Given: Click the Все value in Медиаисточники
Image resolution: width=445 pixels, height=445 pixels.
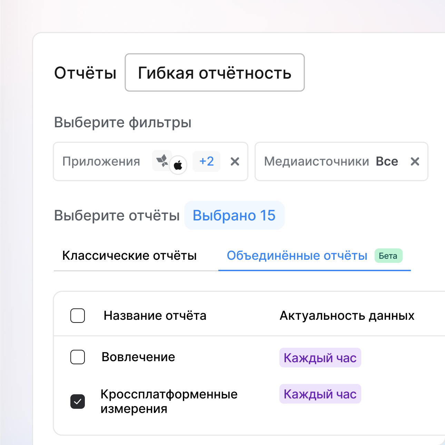Looking at the screenshot, I should (387, 161).
